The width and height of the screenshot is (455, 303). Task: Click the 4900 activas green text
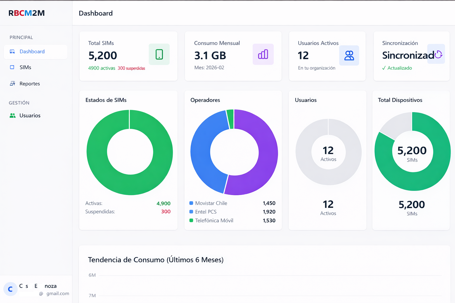(102, 68)
